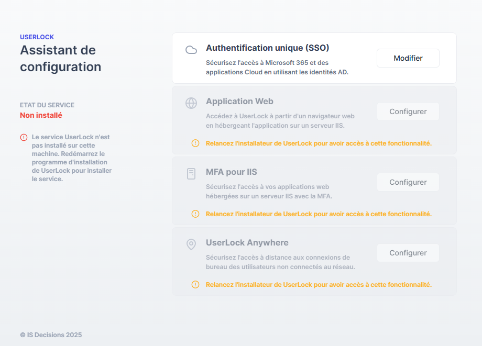Click the red Non installé status text
Image resolution: width=482 pixels, height=346 pixels.
[41, 115]
